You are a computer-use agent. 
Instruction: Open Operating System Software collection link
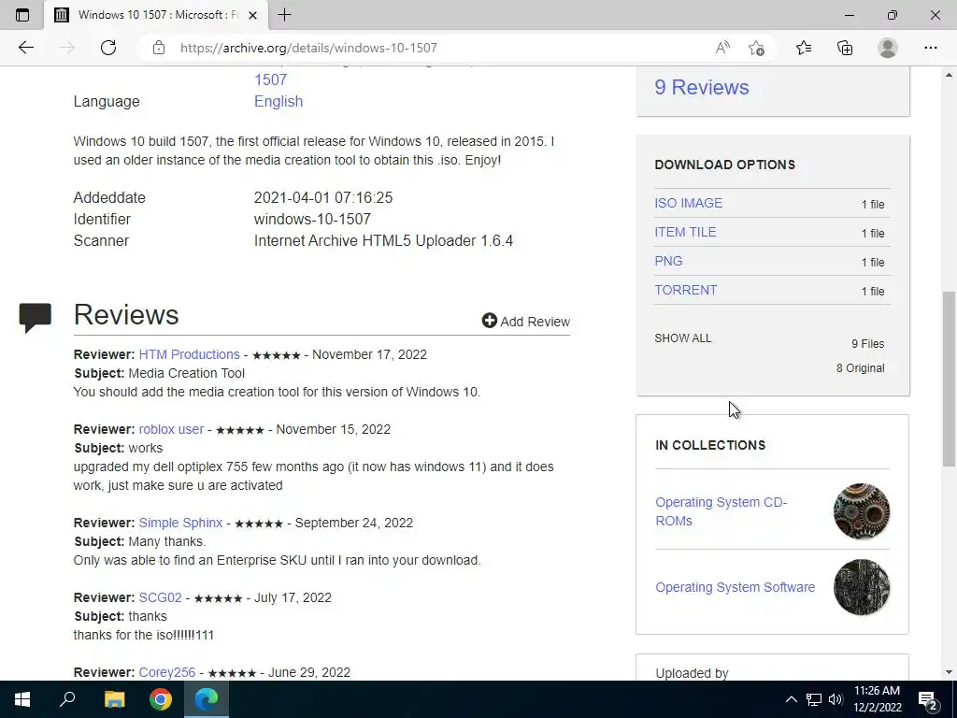pos(735,587)
